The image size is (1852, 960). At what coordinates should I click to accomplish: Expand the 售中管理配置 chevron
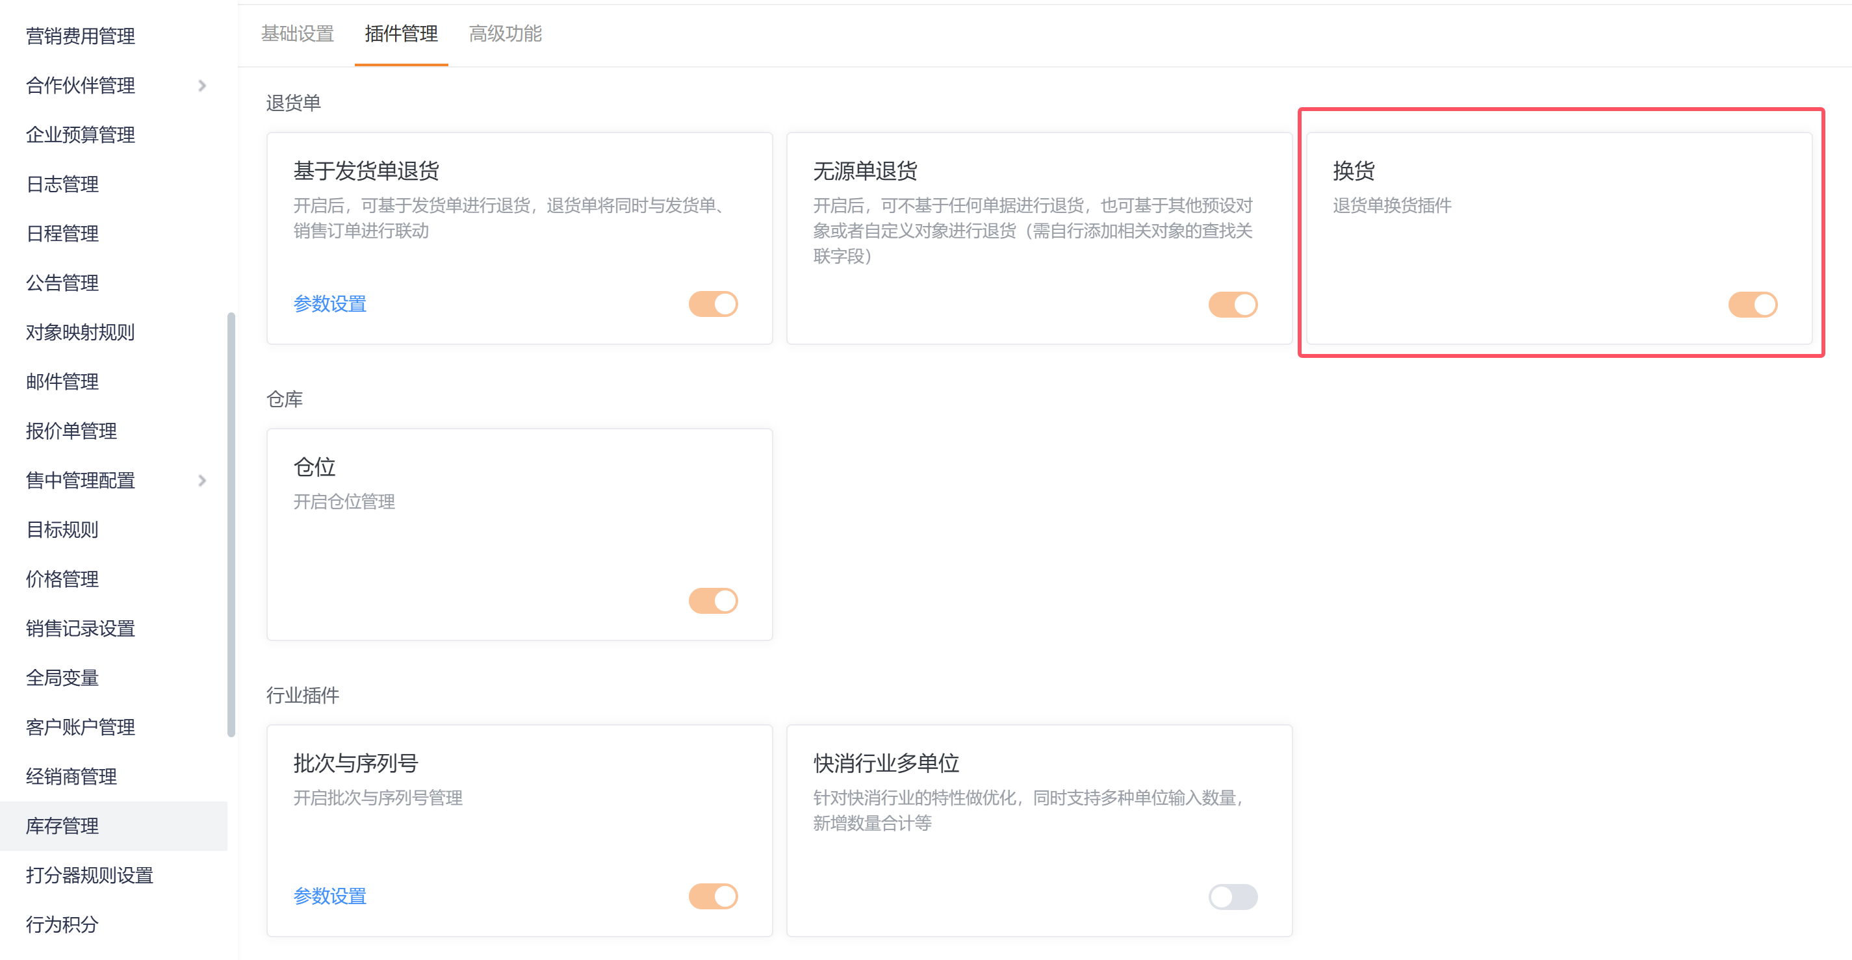click(202, 480)
